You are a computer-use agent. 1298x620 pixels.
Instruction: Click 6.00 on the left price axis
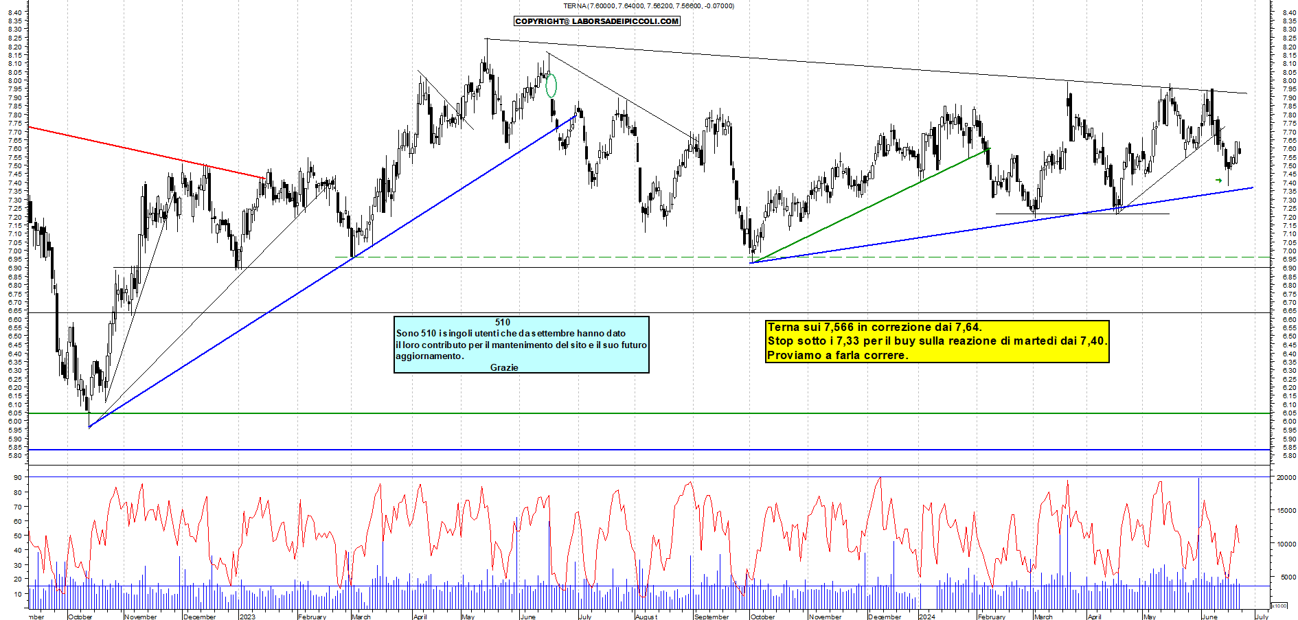(x=15, y=422)
